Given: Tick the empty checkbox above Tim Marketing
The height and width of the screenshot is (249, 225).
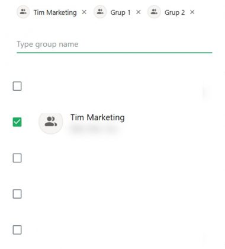Looking at the screenshot, I should point(17,86).
